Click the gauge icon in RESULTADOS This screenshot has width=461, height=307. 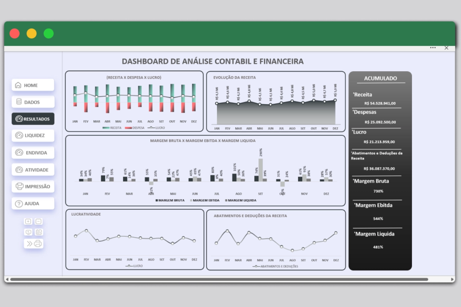point(19,119)
